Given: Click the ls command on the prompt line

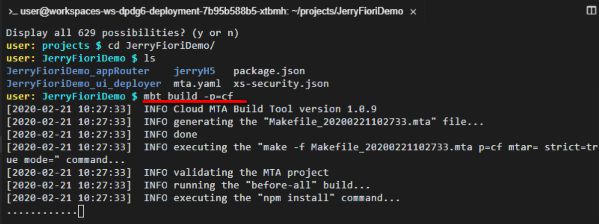Looking at the screenshot, I should pos(150,58).
